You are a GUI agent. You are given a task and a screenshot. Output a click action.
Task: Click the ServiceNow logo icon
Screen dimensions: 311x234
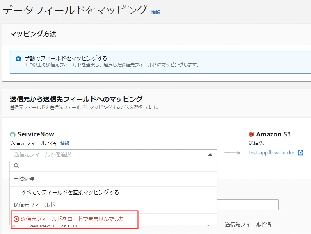13,134
